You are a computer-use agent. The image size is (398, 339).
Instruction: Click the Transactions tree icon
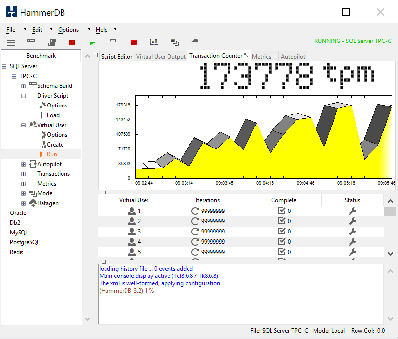coord(33,174)
